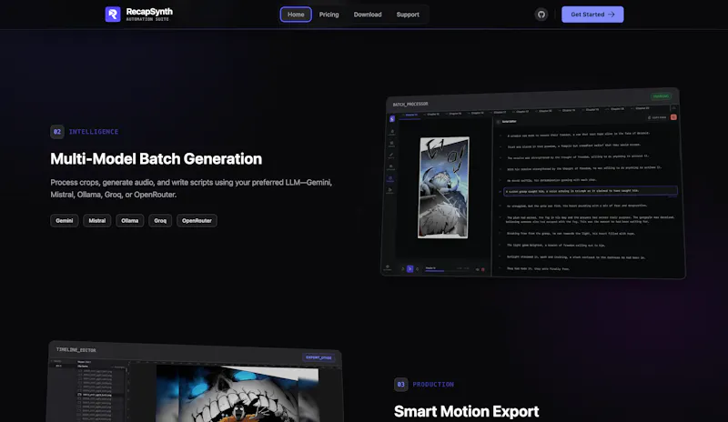This screenshot has width=728, height=422.
Task: Click the 02 Intelligence number badge
Action: coord(57,132)
